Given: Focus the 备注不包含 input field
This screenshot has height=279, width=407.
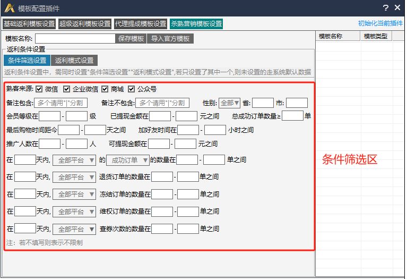Looking at the screenshot, I should [x=162, y=103].
